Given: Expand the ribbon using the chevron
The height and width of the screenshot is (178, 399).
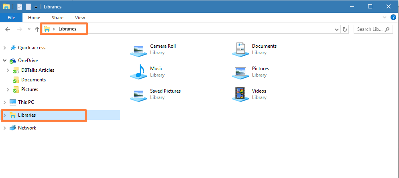Looking at the screenshot, I should click(x=385, y=18).
